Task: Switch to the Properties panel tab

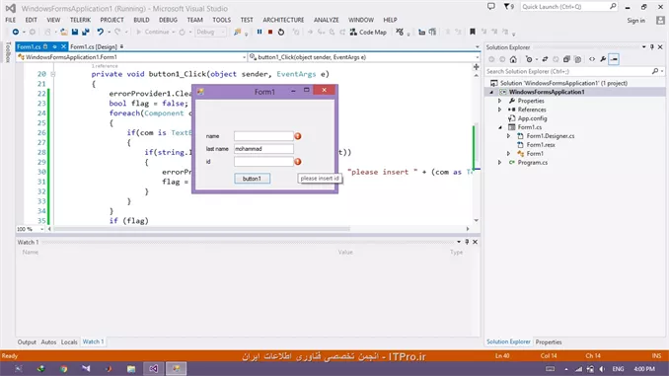Action: 549,342
